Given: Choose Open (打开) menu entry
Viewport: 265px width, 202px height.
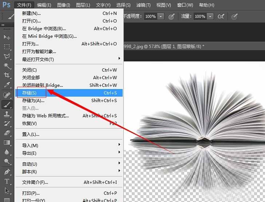Looking at the screenshot, I should click(69, 21).
